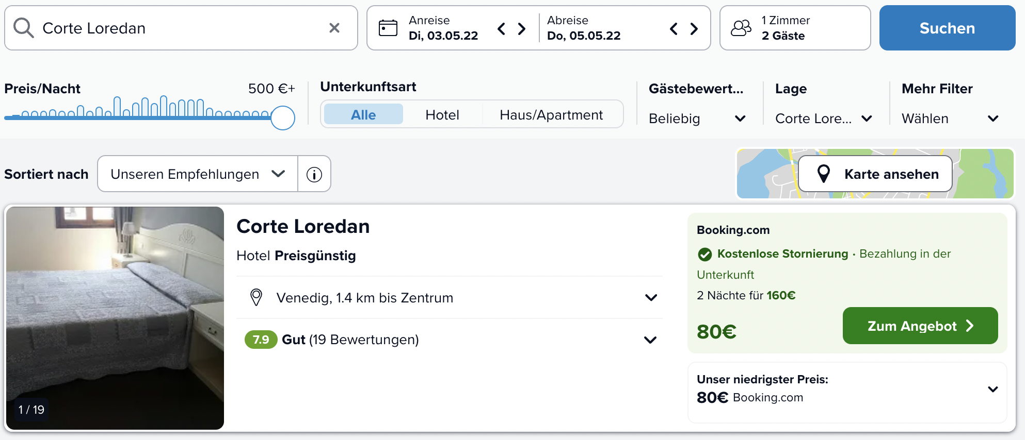Clear the Corte Loredan search text
The image size is (1025, 440).
(334, 28)
